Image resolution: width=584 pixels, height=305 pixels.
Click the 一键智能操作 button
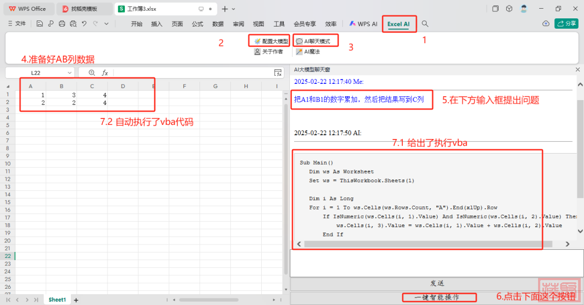click(436, 297)
